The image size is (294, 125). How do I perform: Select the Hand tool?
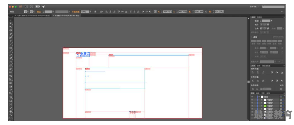click(x=11, y=111)
